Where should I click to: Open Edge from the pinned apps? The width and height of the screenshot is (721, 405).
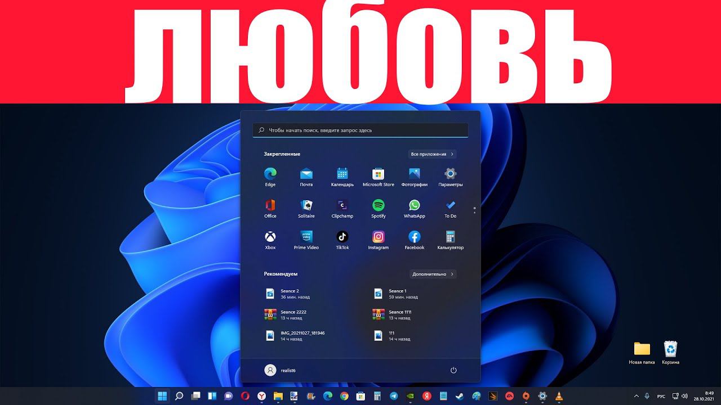tap(270, 177)
